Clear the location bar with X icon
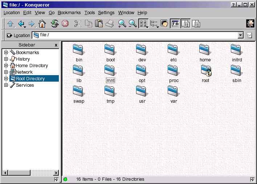 click(x=9, y=35)
